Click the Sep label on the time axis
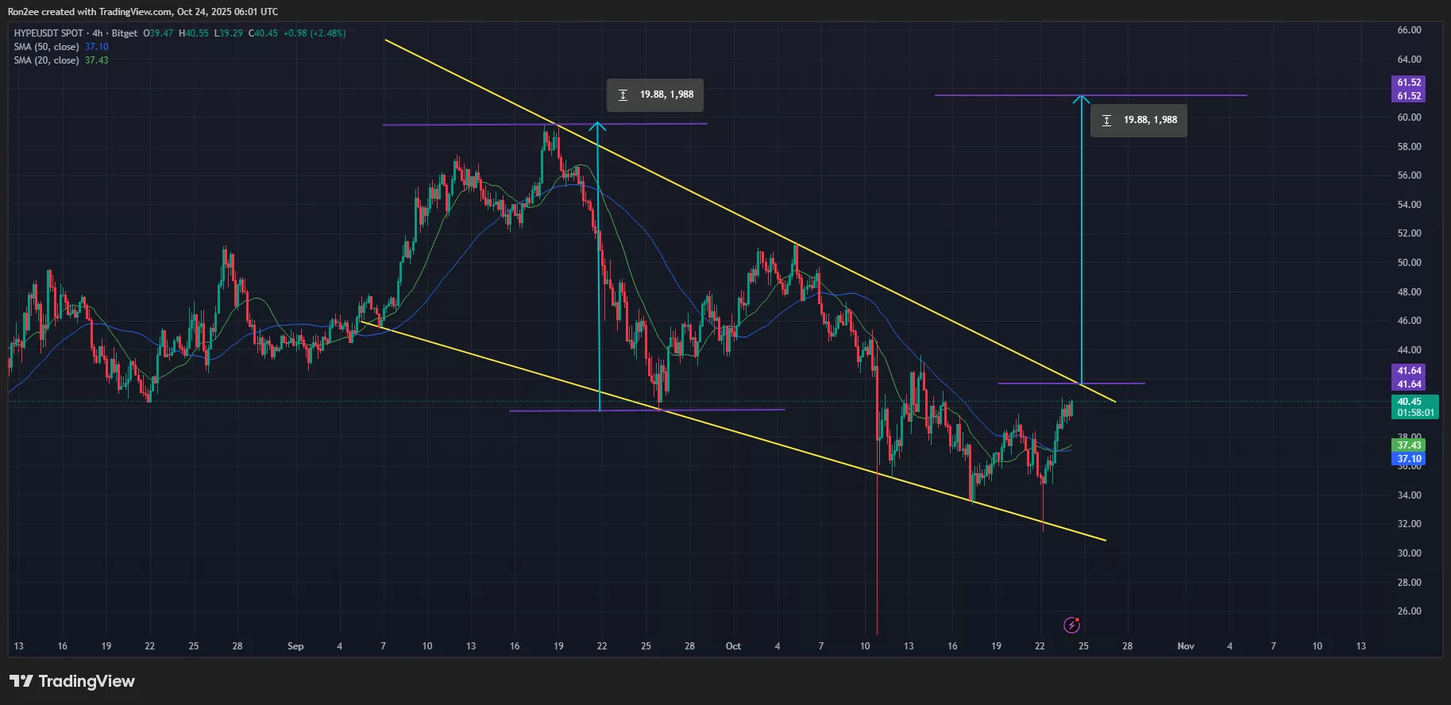Screen dimensions: 1451x705 295,646
